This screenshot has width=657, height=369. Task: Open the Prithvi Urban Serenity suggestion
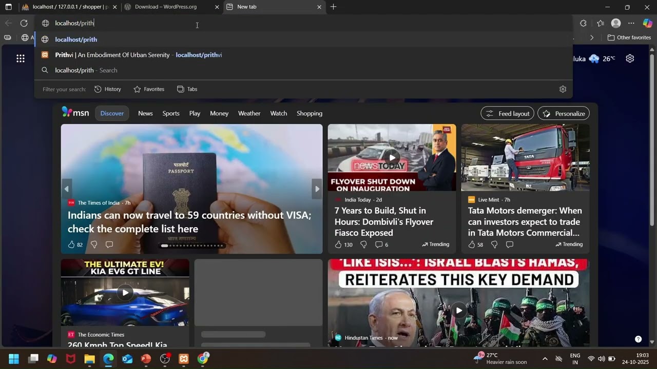pyautogui.click(x=303, y=55)
